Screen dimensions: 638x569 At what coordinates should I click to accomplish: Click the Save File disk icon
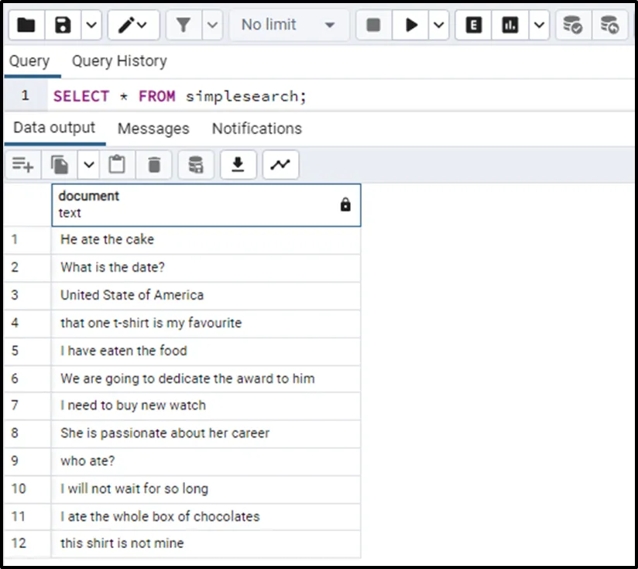(x=63, y=26)
